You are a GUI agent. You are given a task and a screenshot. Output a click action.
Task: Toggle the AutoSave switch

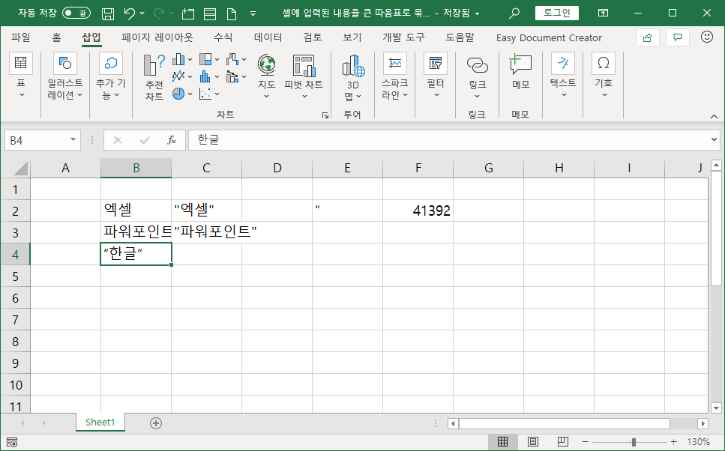click(x=76, y=13)
